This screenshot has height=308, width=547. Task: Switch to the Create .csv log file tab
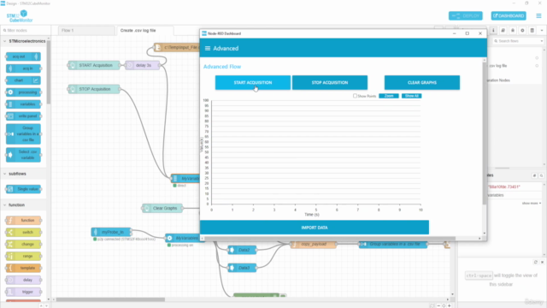(144, 31)
